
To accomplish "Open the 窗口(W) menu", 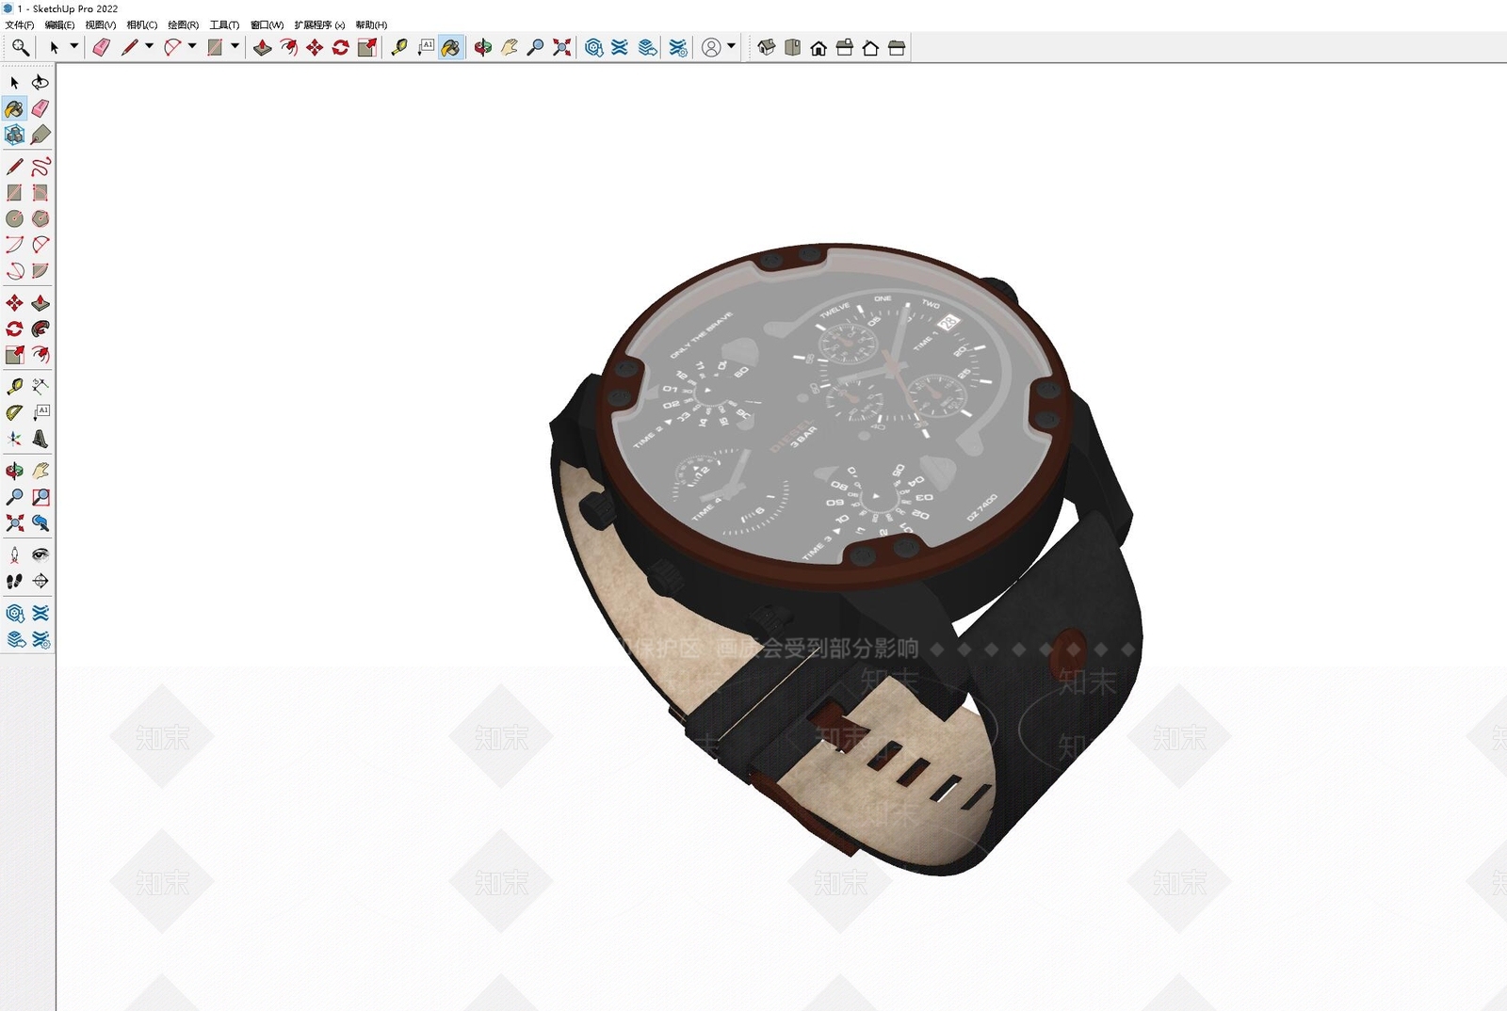I will [x=267, y=25].
